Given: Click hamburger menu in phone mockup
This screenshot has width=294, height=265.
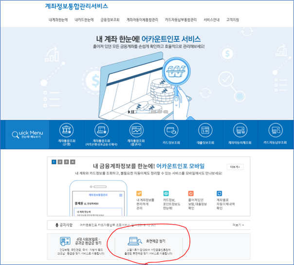Looking at the screenshot, I should click(121, 195).
